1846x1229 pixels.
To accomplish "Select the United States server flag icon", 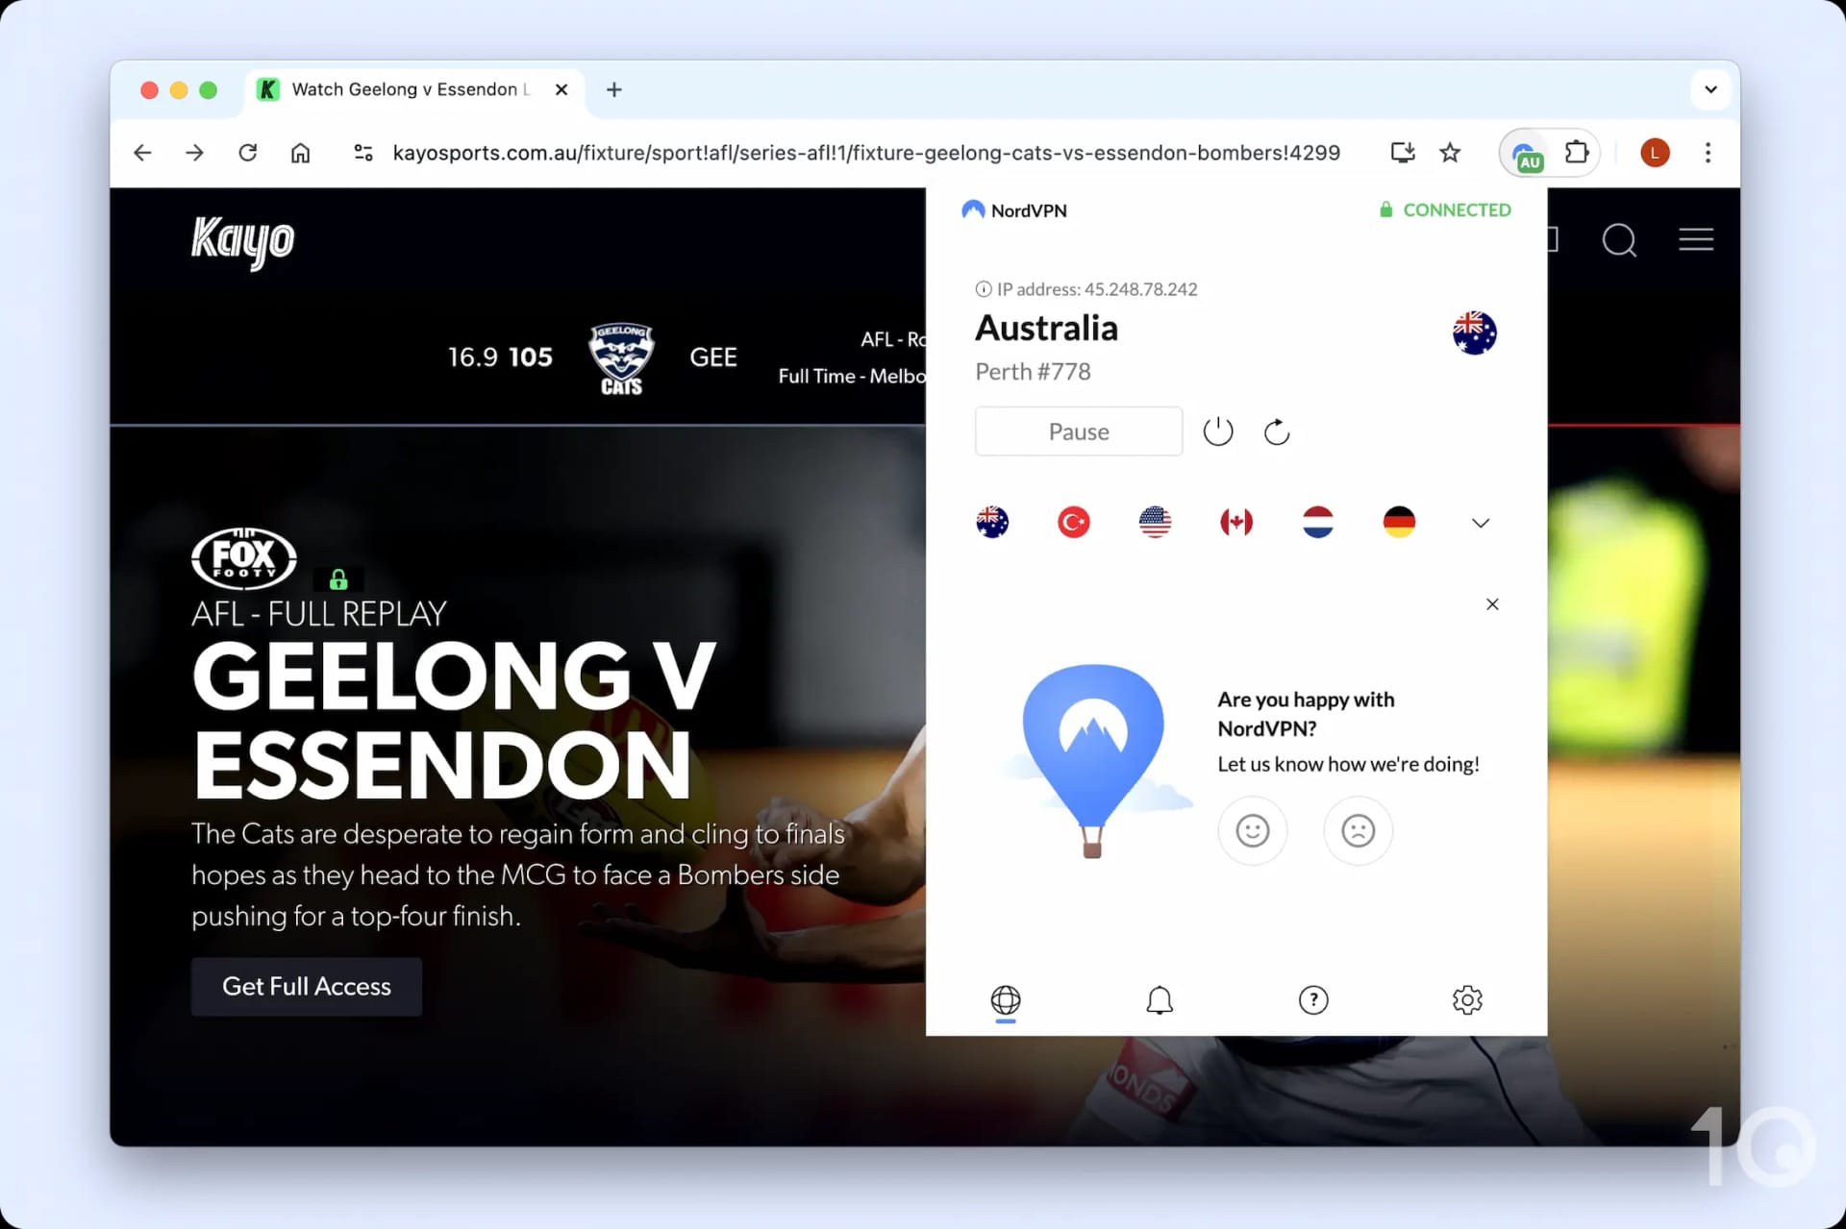I will pyautogui.click(x=1156, y=523).
